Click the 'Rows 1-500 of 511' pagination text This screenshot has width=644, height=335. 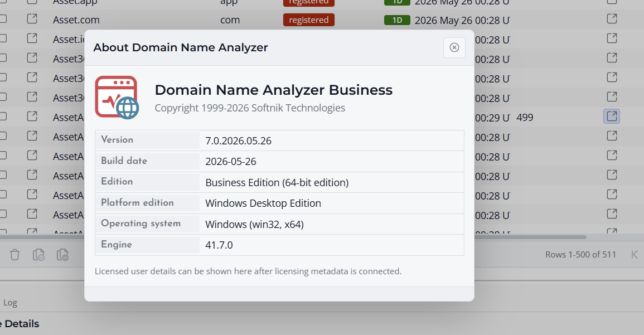click(580, 255)
